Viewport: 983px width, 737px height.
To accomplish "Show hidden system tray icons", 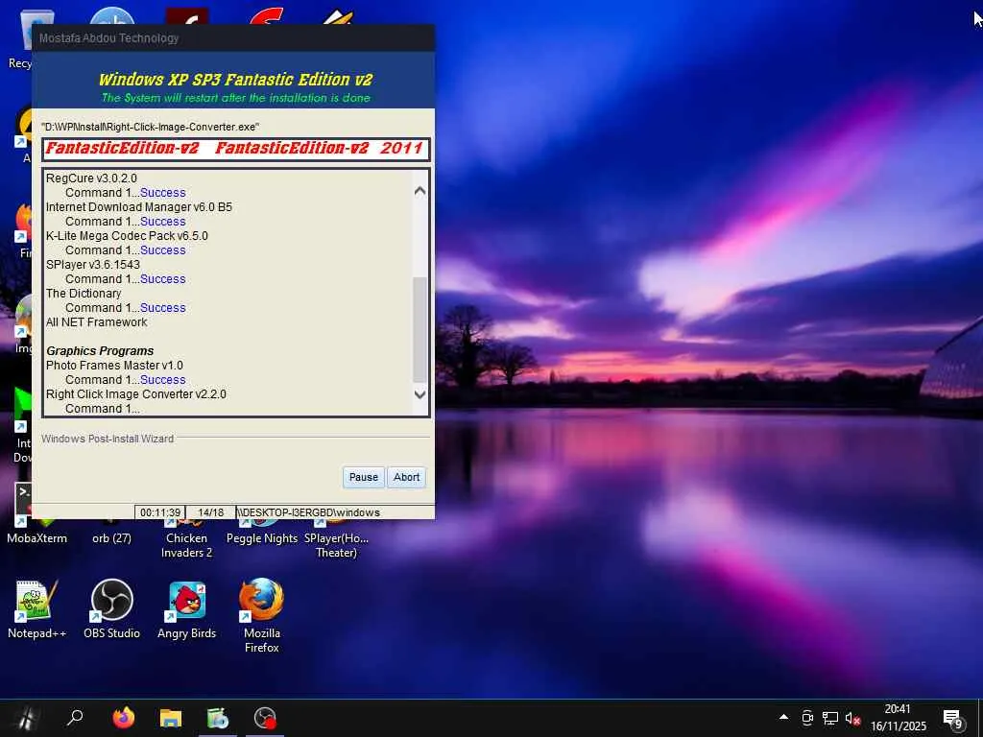I will 783,717.
